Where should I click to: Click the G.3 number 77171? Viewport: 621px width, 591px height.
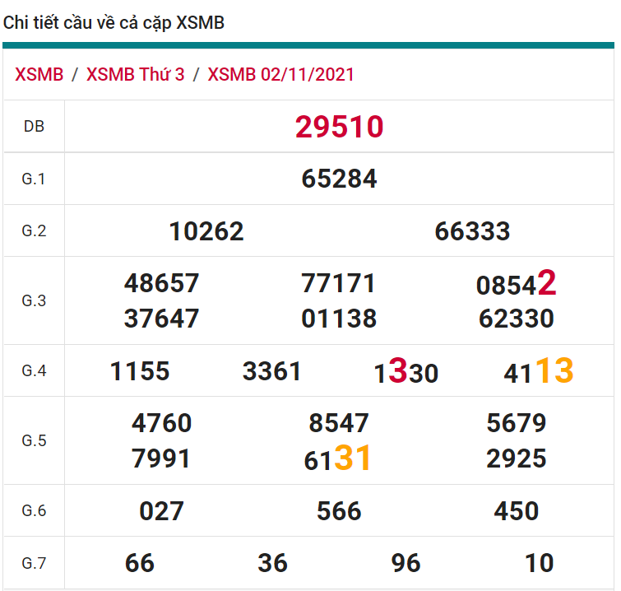pyautogui.click(x=339, y=284)
